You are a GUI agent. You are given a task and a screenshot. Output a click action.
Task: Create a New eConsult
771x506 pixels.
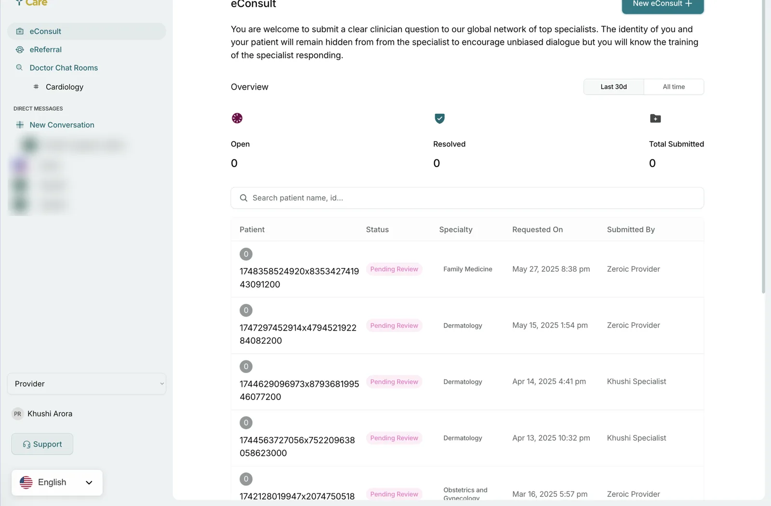[x=663, y=4]
